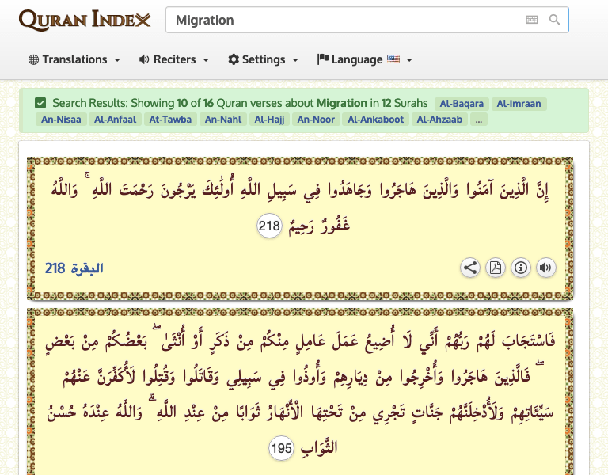Open the virtual keyboard icon in search
Image resolution: width=608 pixels, height=475 pixels.
click(x=532, y=20)
